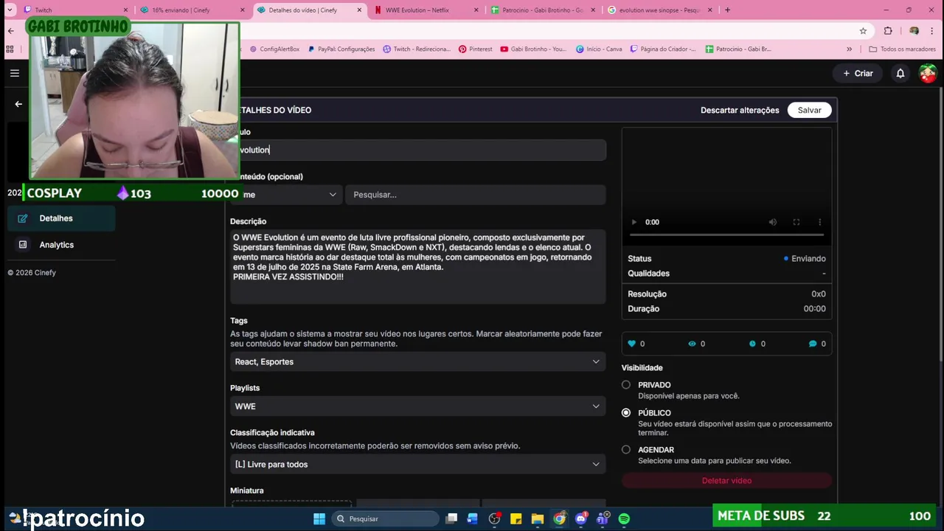Open Sticky Notes from taskbar
Screen dimensions: 944x531
pos(516,518)
